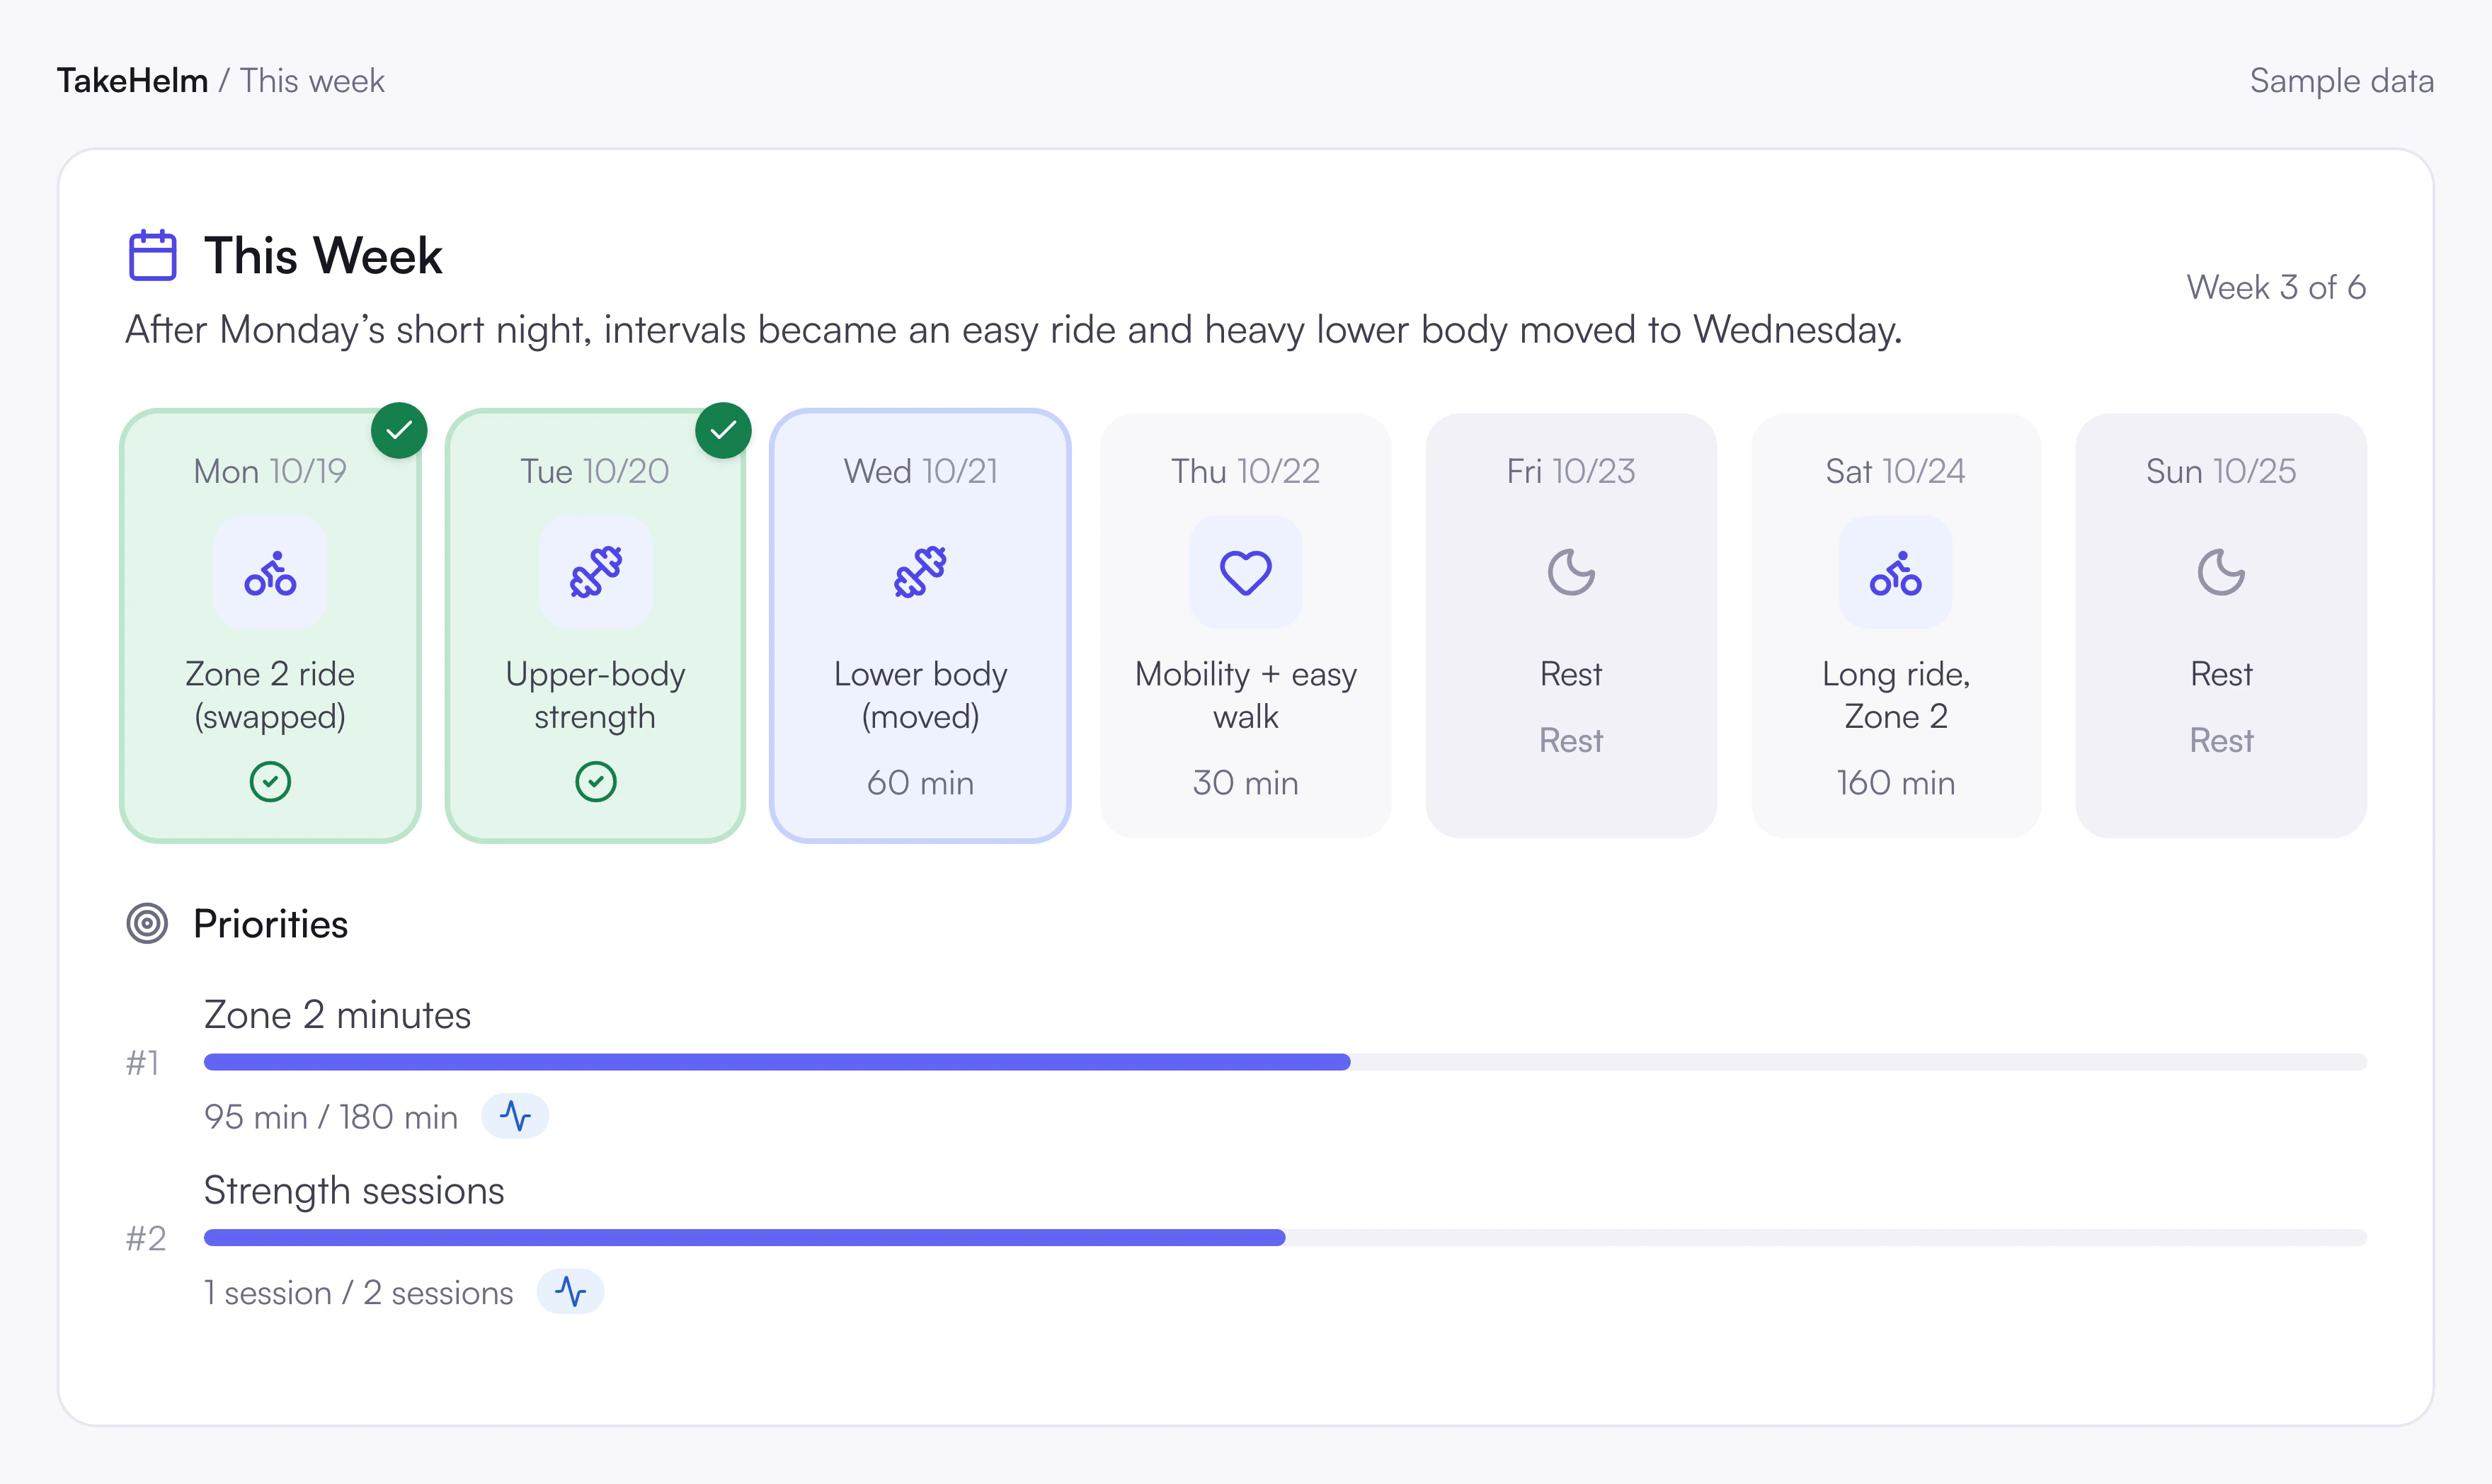This screenshot has width=2492, height=1484.
Task: Click the Week 3 of 6 indicator
Action: (x=2276, y=288)
